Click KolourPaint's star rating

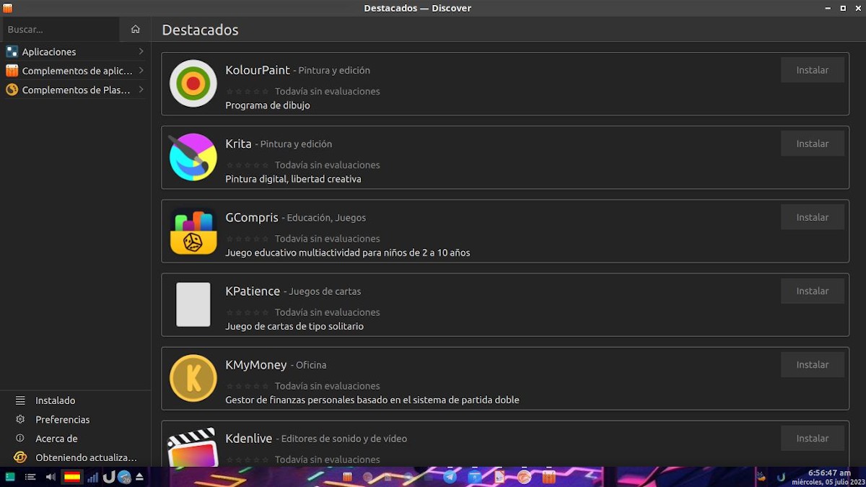coord(248,92)
